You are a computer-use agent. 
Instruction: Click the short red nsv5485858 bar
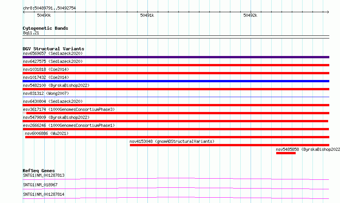pos(286,153)
